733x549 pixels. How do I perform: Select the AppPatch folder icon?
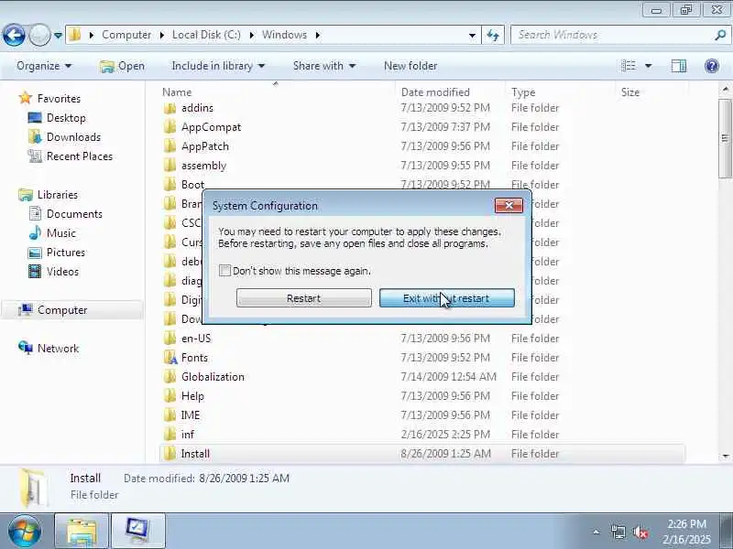coord(170,146)
